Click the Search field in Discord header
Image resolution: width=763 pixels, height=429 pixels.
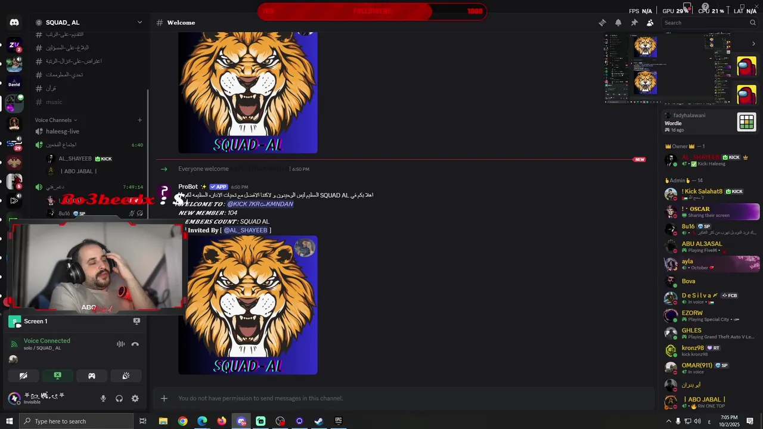(x=710, y=23)
